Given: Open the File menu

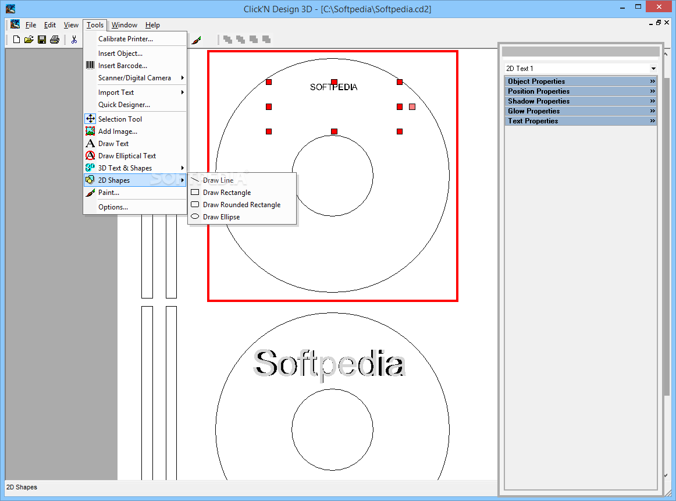Looking at the screenshot, I should pyautogui.click(x=31, y=25).
